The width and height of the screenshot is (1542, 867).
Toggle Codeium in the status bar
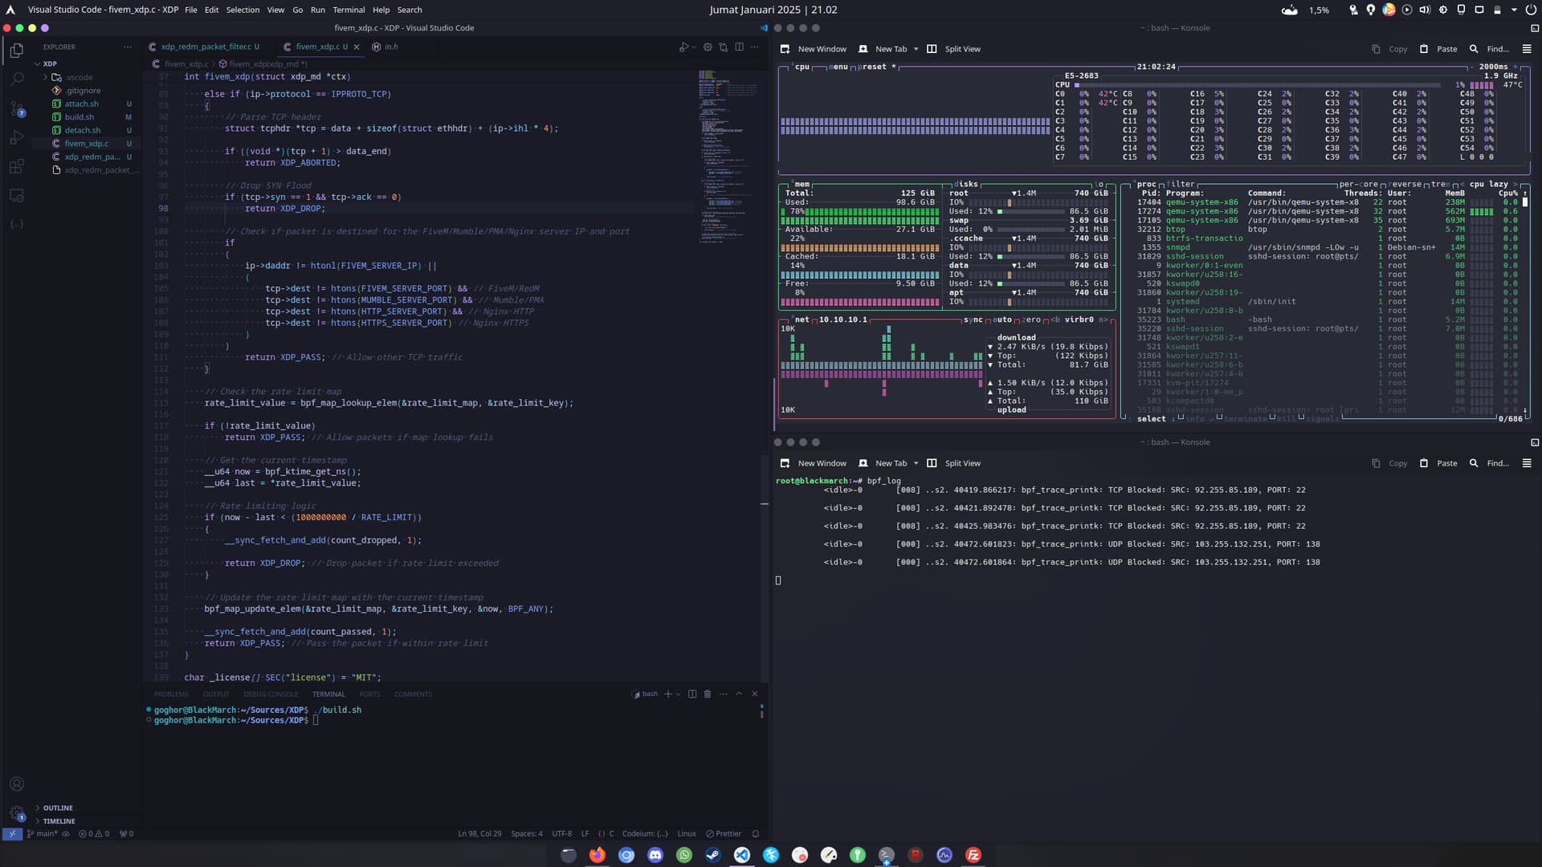[645, 833]
